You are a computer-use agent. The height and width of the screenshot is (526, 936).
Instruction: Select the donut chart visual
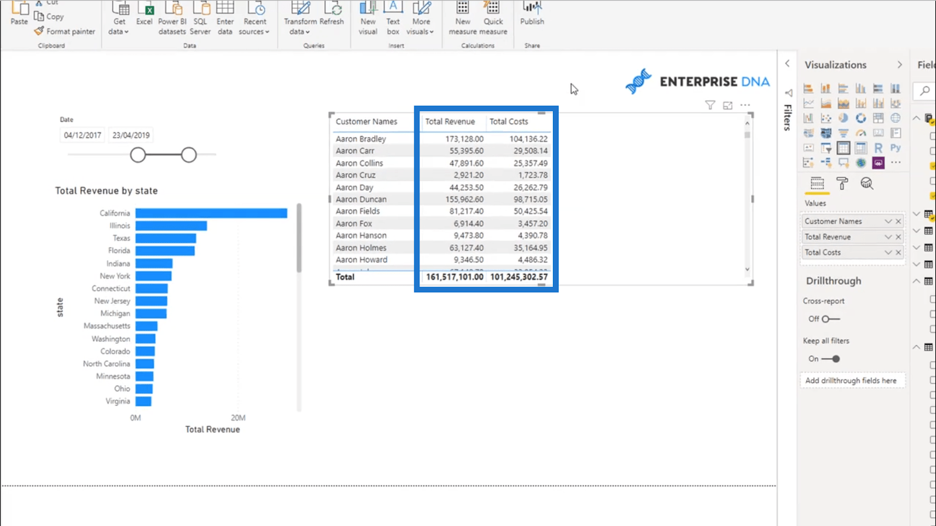[861, 118]
